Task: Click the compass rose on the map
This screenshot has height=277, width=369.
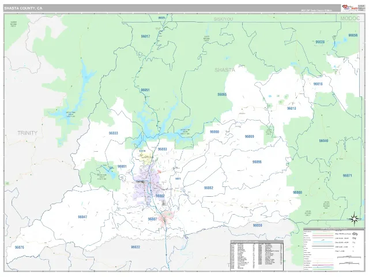Action: click(x=354, y=219)
